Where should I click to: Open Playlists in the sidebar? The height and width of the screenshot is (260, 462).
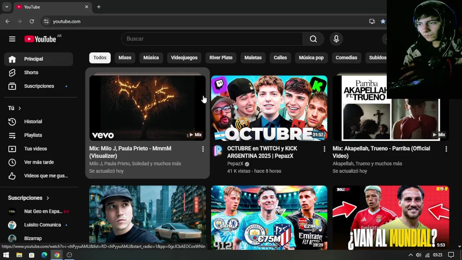[39, 135]
